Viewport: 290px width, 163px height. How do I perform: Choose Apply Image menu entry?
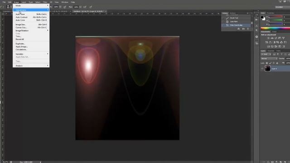31,47
